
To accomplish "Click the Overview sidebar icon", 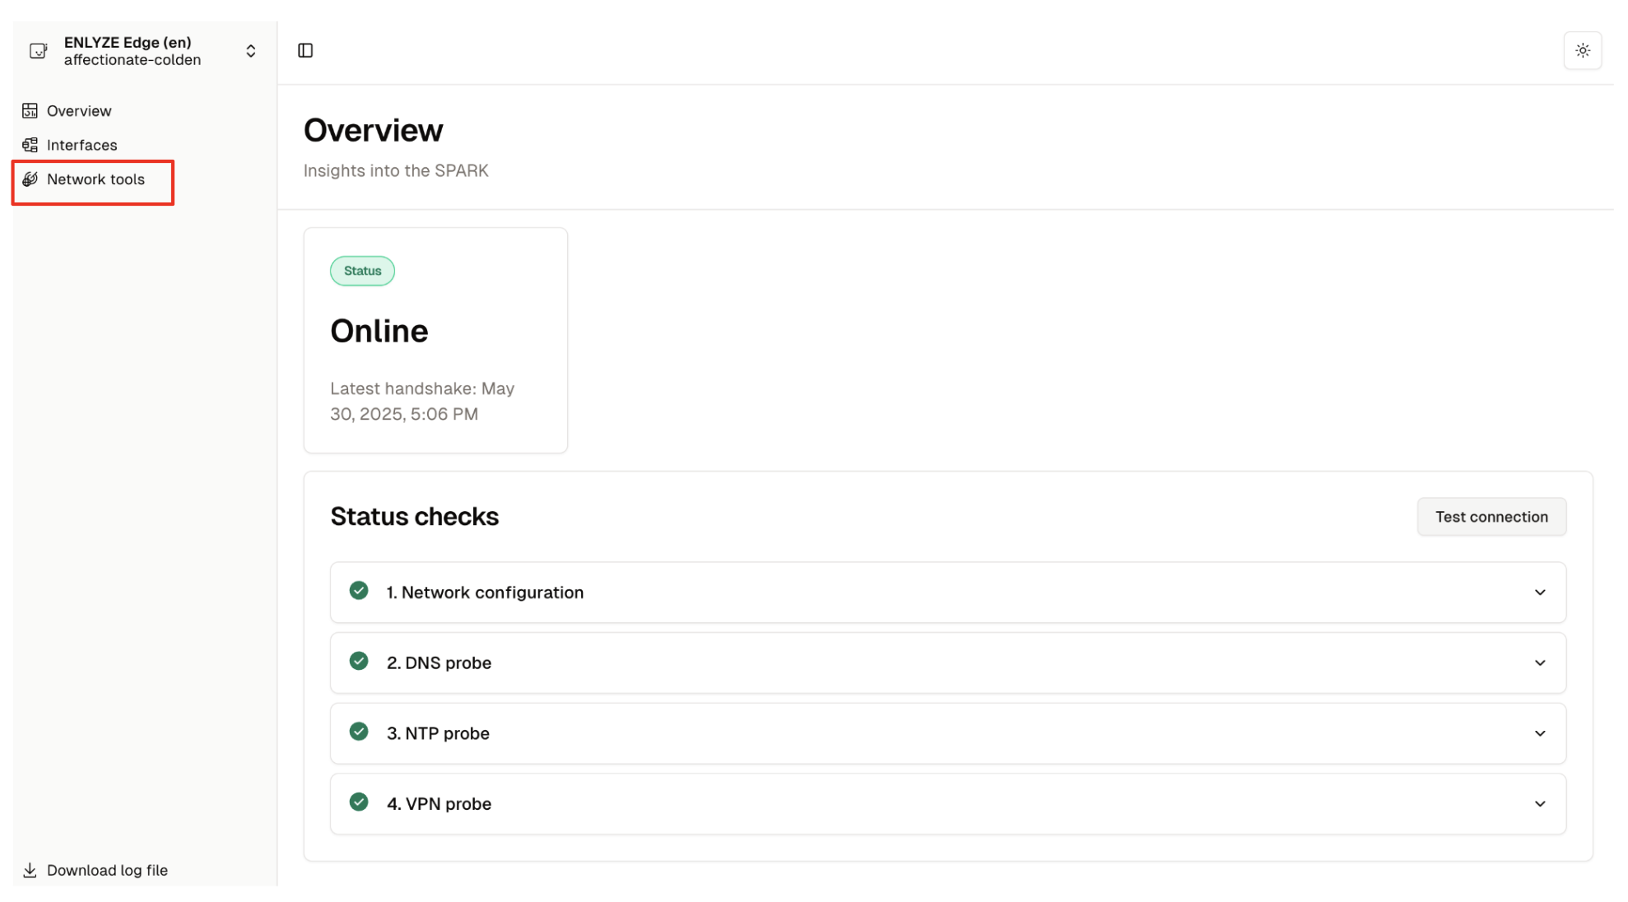I will pyautogui.click(x=30, y=111).
